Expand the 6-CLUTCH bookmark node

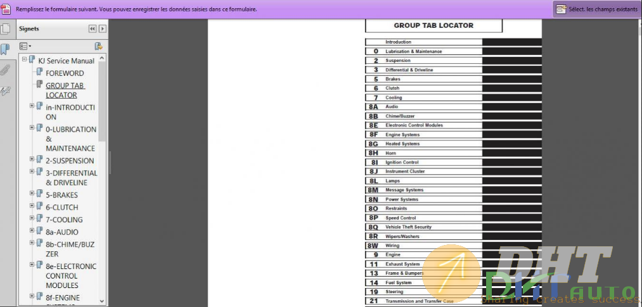tap(32, 206)
